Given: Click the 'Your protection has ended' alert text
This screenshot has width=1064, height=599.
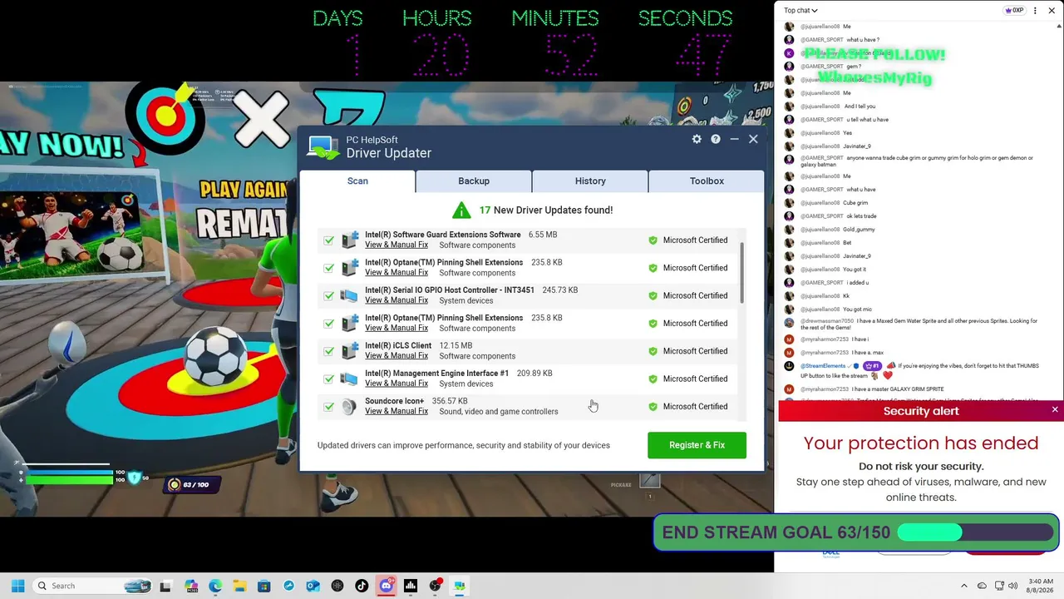Looking at the screenshot, I should click(x=921, y=443).
